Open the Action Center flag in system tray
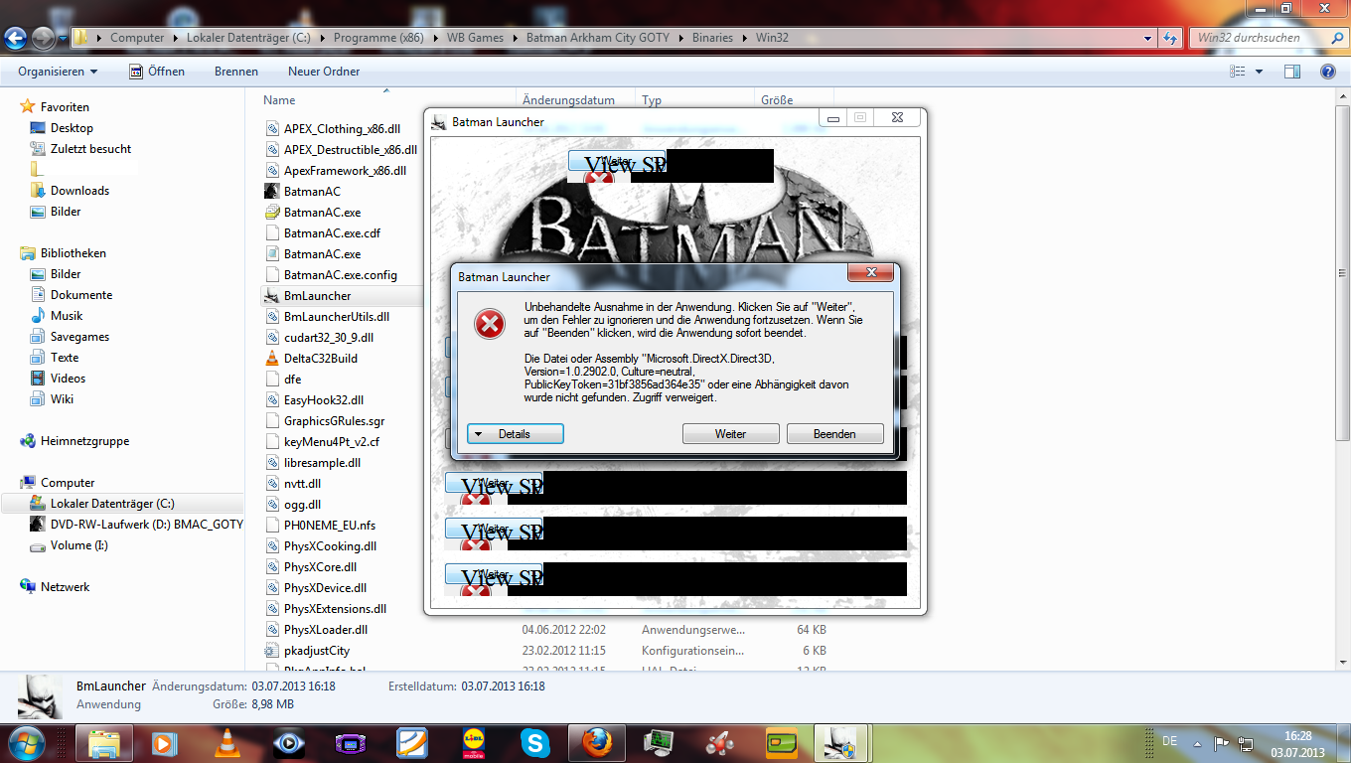The image size is (1351, 763). [x=1221, y=742]
